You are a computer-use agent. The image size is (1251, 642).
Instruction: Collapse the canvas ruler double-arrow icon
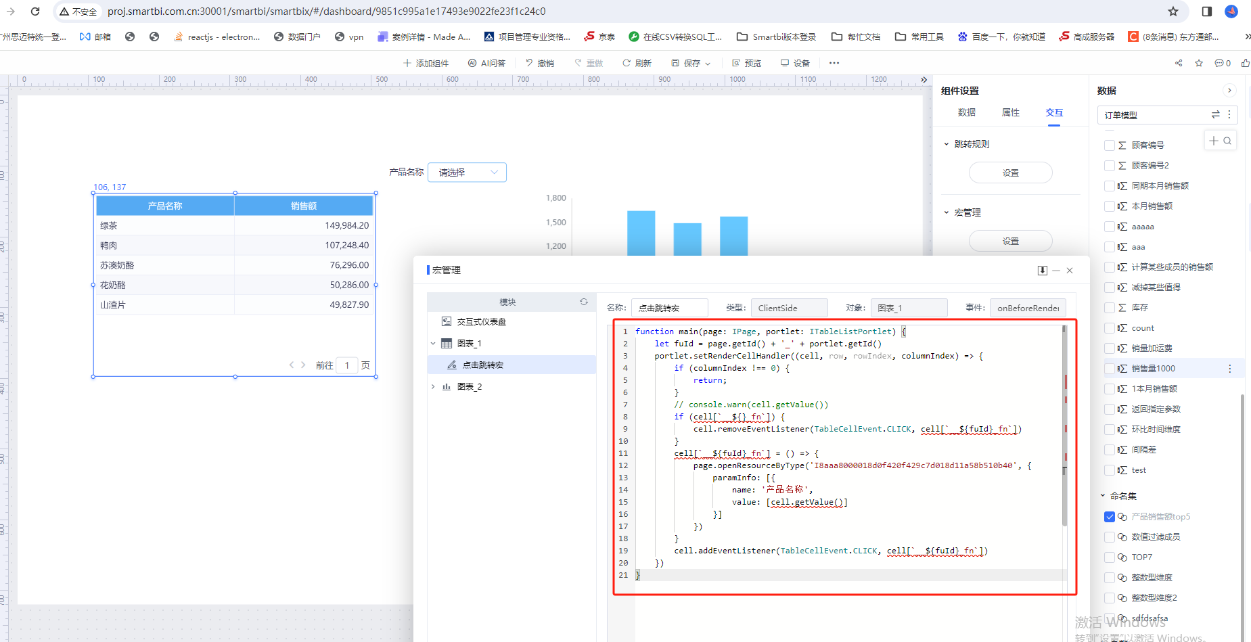pos(924,80)
